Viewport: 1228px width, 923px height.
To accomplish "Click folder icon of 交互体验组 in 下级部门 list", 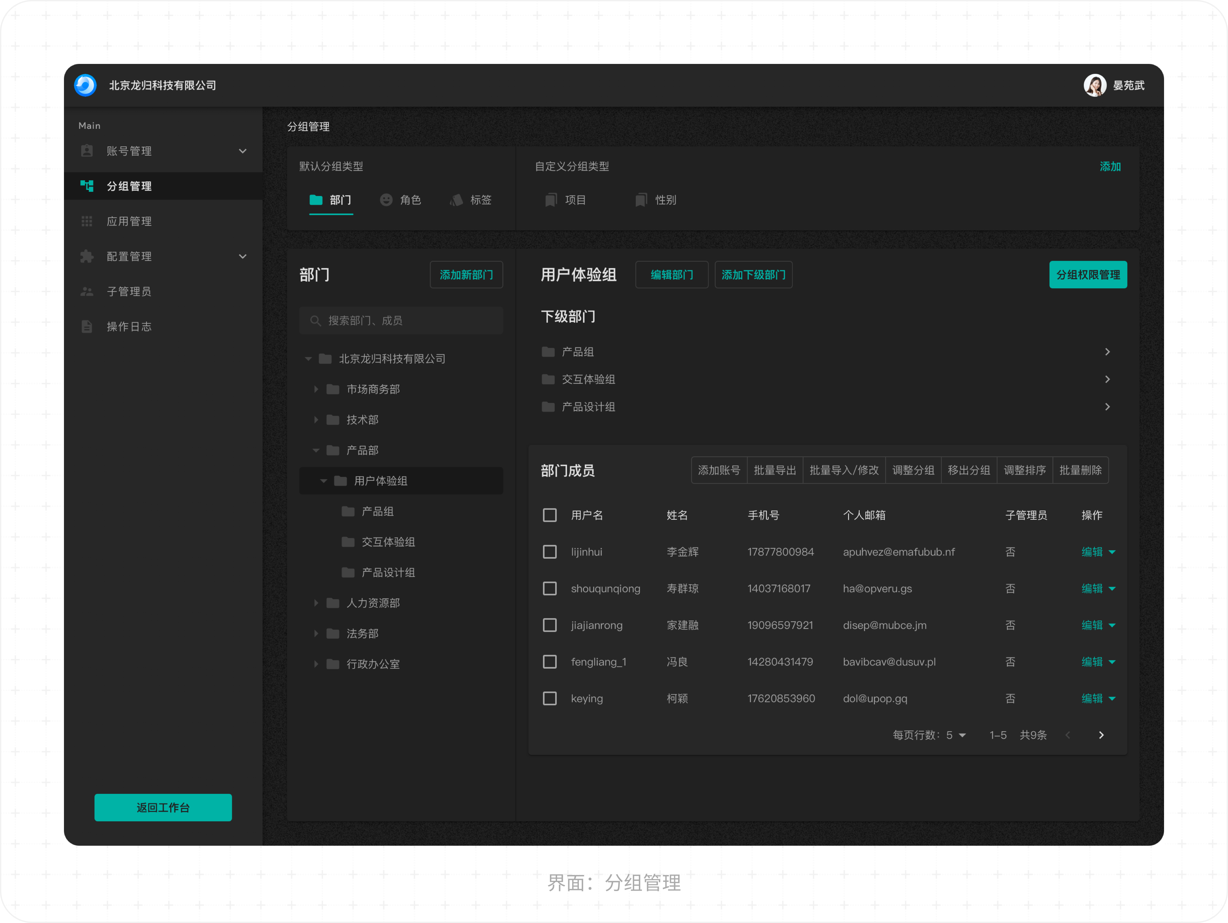I will [x=548, y=379].
